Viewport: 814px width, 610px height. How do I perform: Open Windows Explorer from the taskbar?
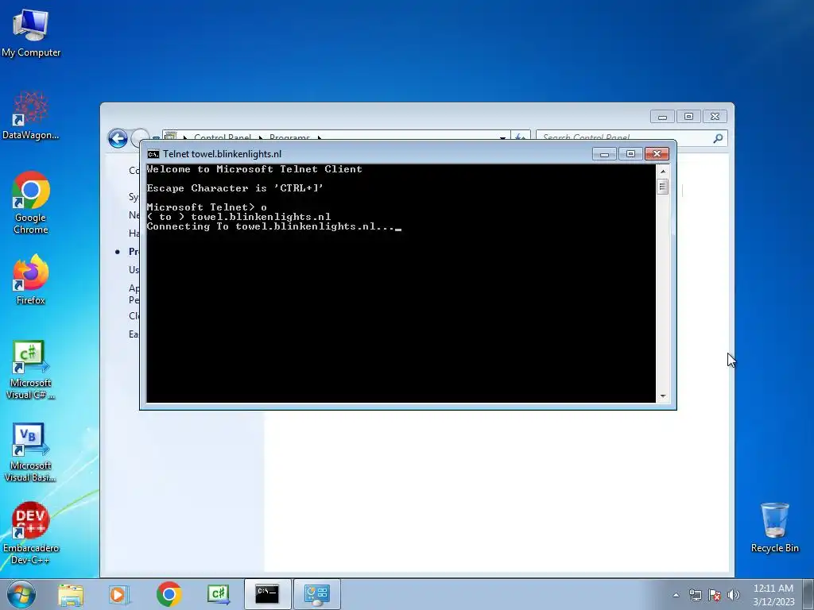pos(71,594)
